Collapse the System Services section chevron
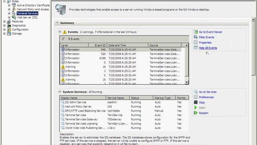 pos(60,92)
